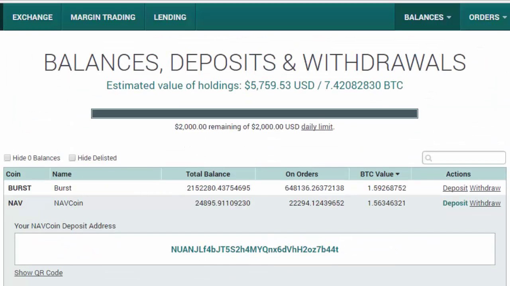Open Withdraw for the NAV row
The image size is (510, 286).
pyautogui.click(x=485, y=203)
